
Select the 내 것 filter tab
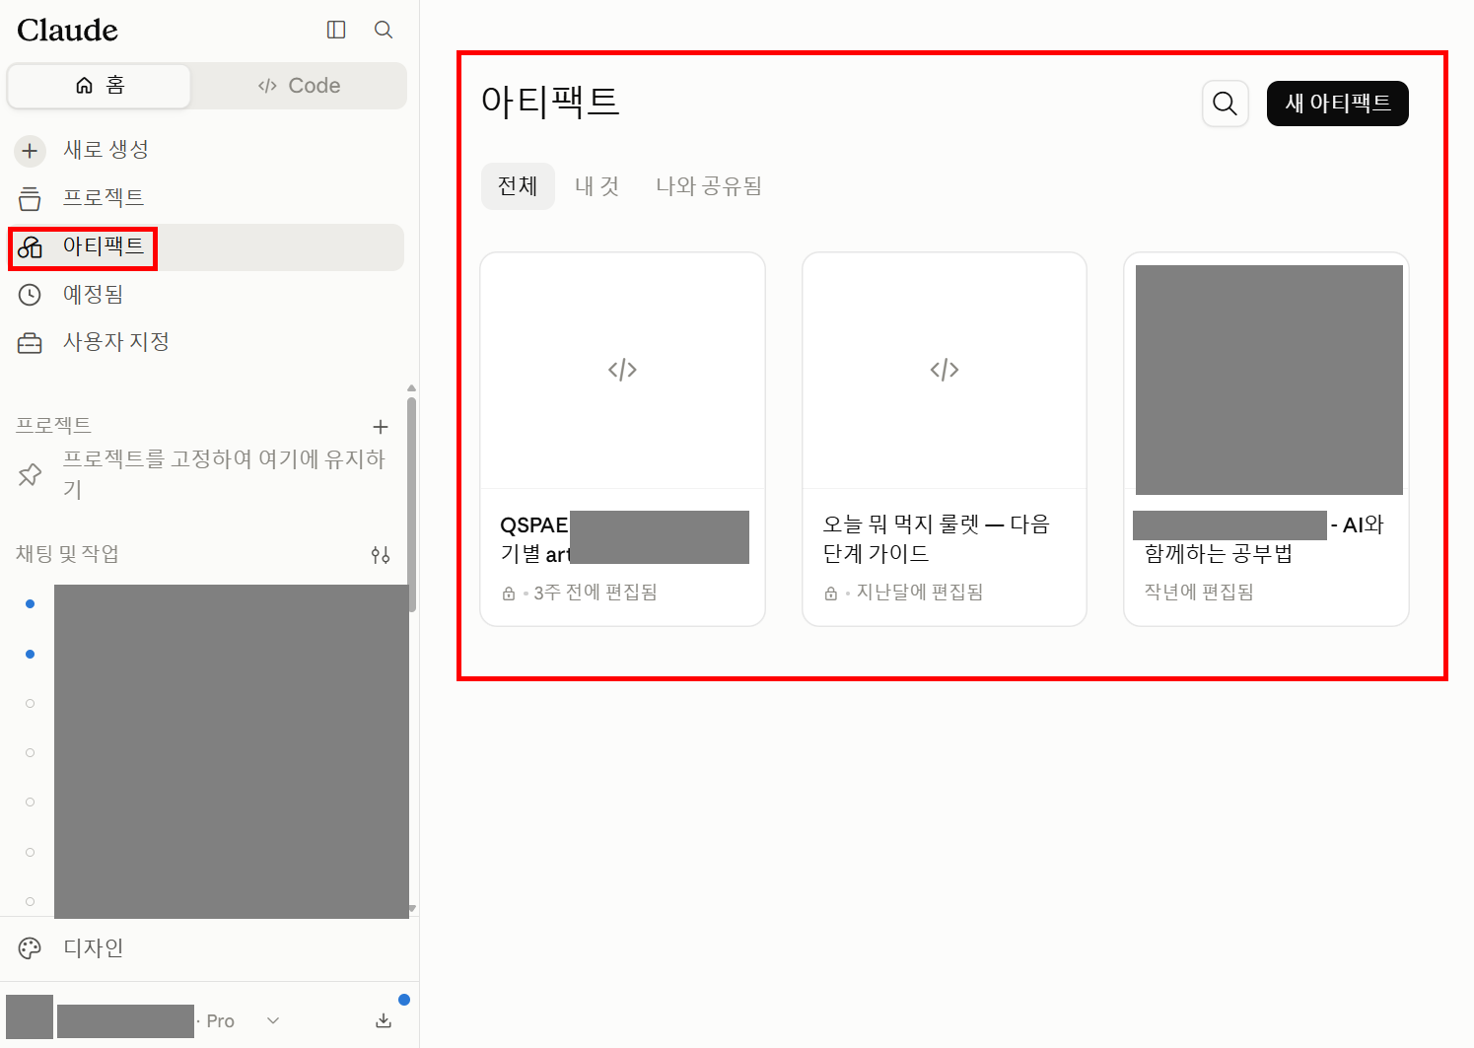pos(597,186)
